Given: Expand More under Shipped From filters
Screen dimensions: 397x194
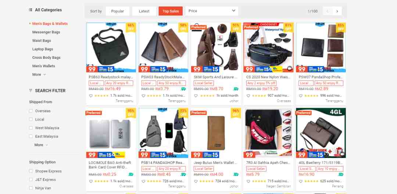Looking at the screenshot, I should click(x=41, y=145).
